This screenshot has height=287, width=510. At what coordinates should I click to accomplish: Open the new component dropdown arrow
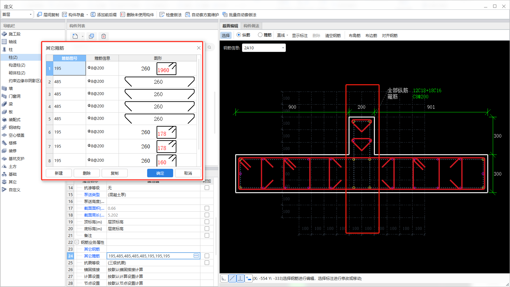click(83, 36)
